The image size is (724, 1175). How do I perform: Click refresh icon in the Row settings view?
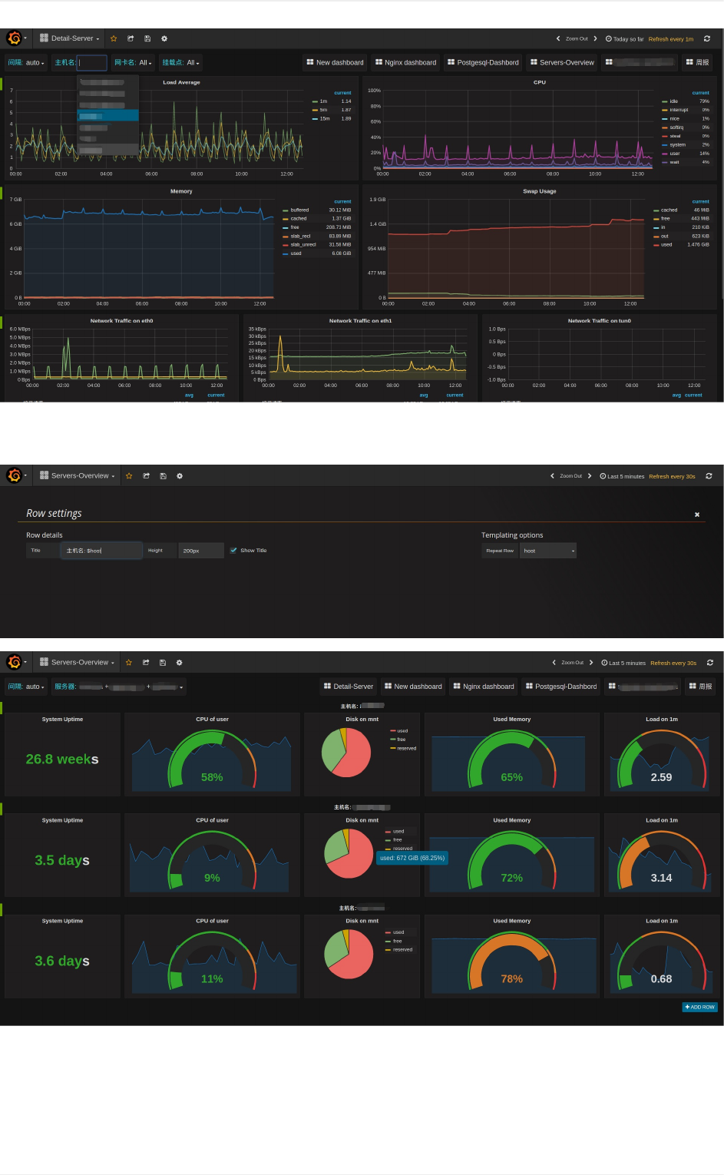click(x=709, y=476)
